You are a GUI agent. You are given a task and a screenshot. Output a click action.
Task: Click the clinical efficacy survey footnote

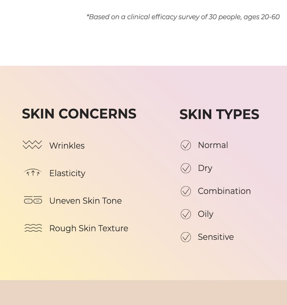pyautogui.click(x=183, y=17)
